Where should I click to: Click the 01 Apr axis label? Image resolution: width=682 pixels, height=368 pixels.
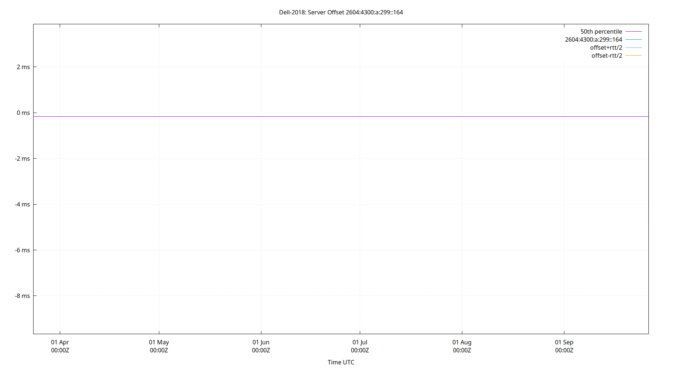pyautogui.click(x=60, y=342)
